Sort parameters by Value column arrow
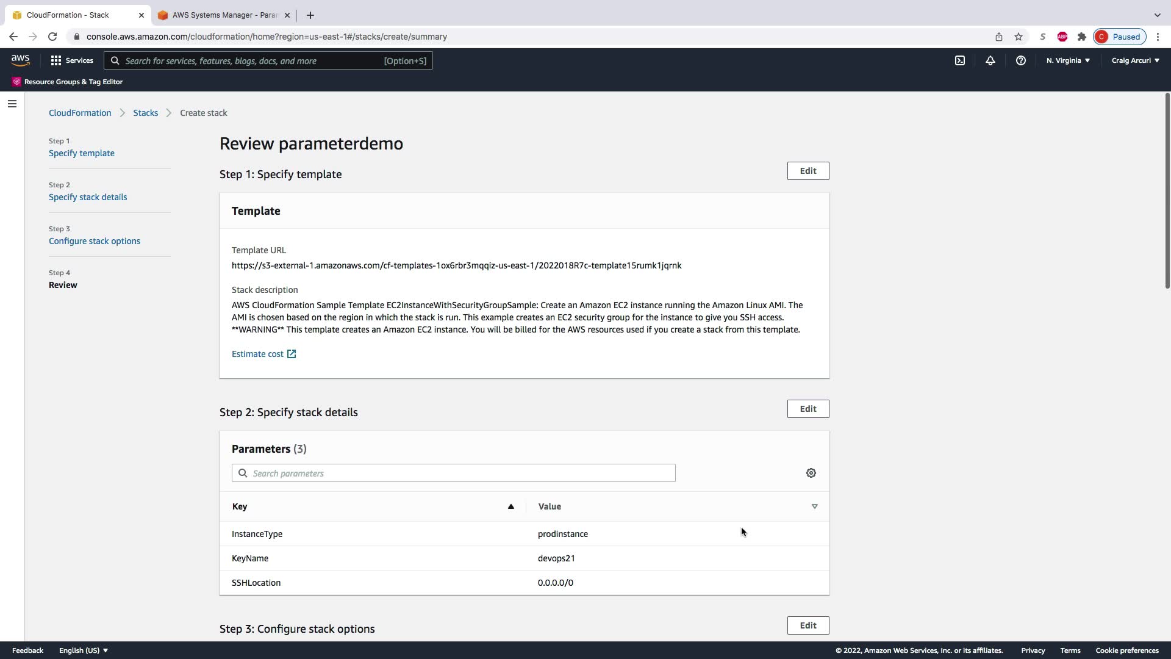The width and height of the screenshot is (1171, 659). tap(815, 506)
